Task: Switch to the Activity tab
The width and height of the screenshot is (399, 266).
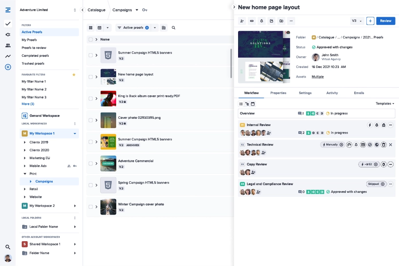Action: click(332, 93)
